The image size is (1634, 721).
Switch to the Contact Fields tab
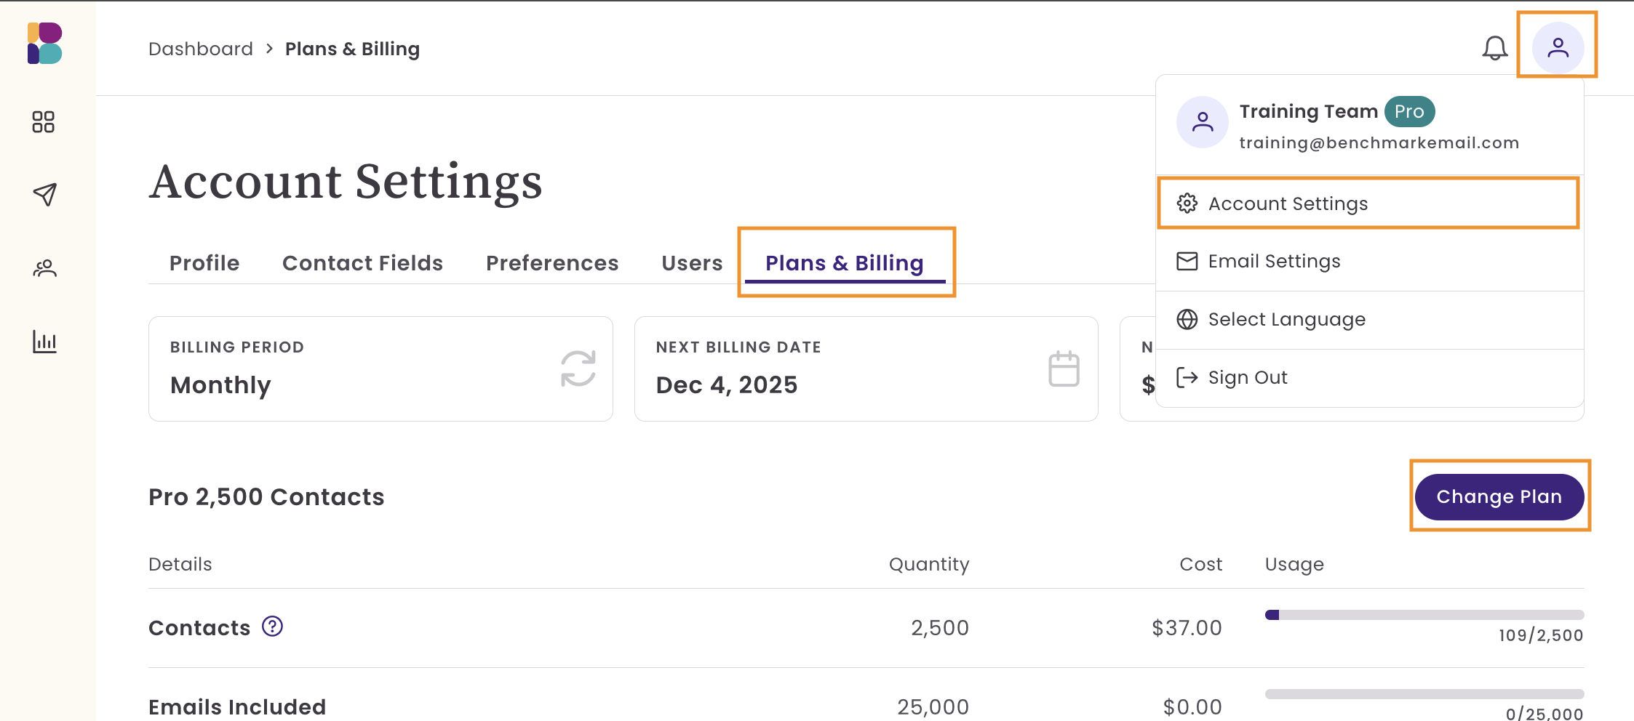[x=362, y=263]
